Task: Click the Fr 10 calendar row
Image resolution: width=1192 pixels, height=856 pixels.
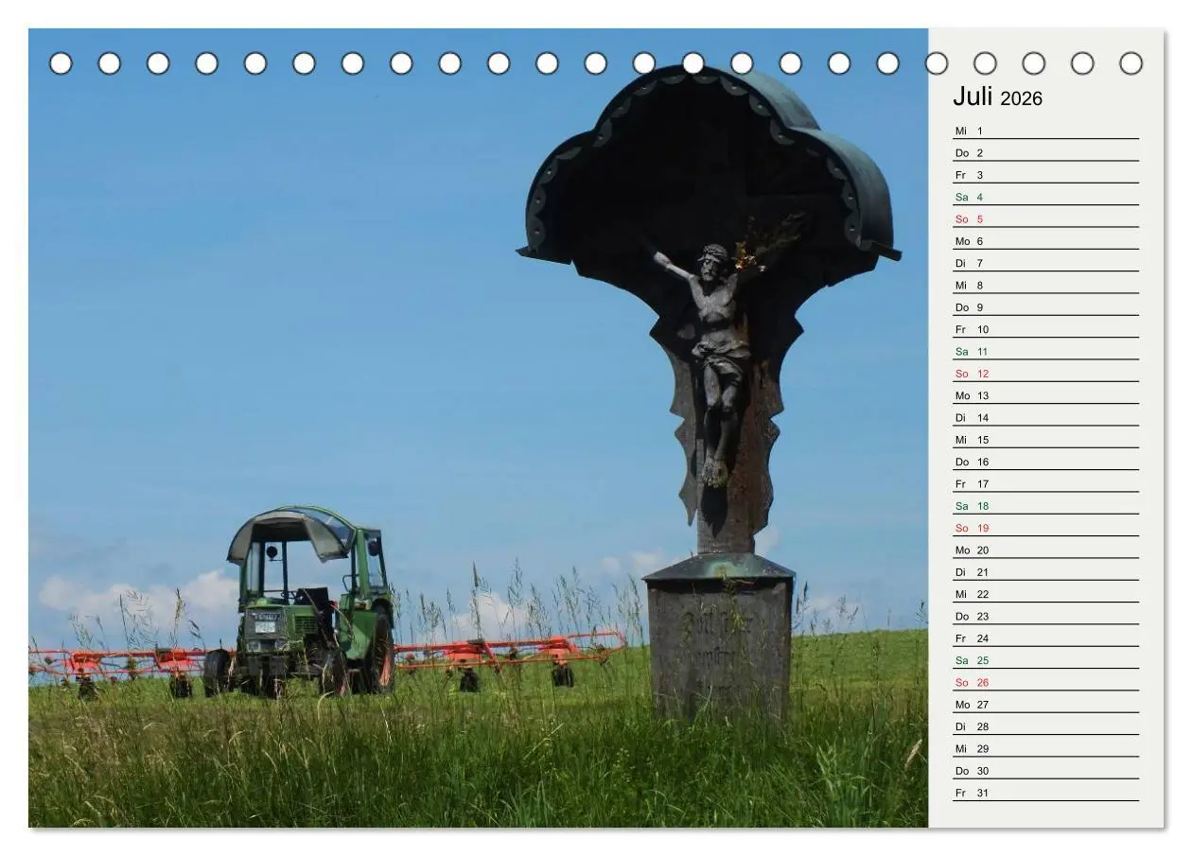Action: (1045, 329)
